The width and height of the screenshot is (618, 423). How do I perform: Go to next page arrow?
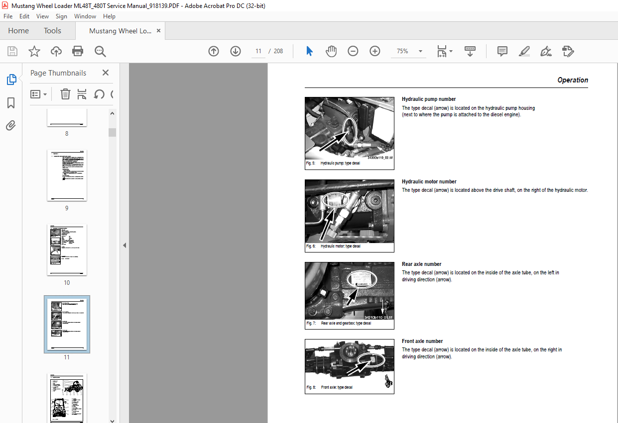click(236, 51)
